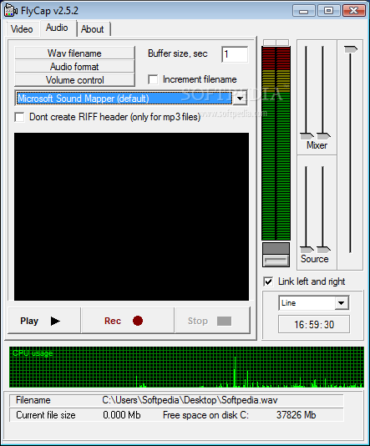The image size is (370, 446).
Task: Open the Microsoft Sound Mapper device dropdown
Action: (241, 99)
